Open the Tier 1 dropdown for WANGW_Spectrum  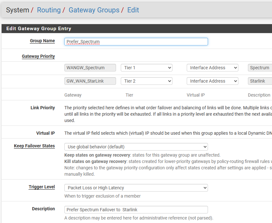tap(146, 68)
